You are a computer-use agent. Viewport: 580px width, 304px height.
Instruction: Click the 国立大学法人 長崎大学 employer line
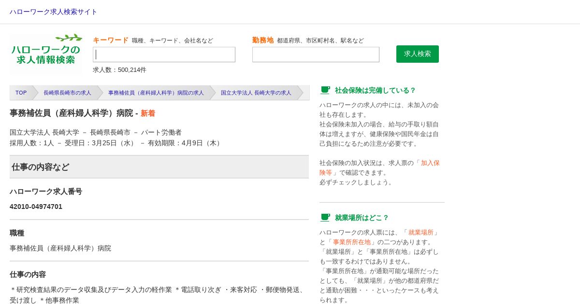[x=96, y=132]
